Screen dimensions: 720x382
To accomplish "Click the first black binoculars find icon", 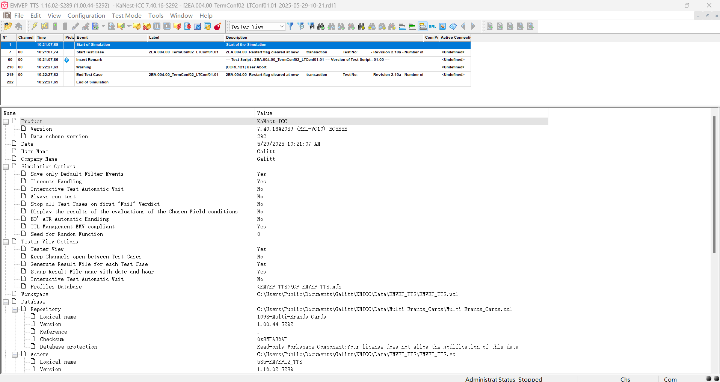I will 321,26.
